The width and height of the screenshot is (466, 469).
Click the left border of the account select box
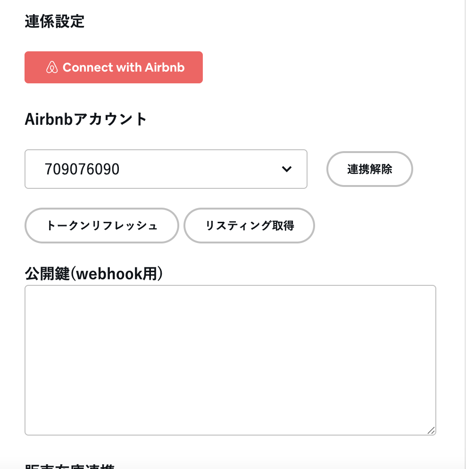point(25,169)
